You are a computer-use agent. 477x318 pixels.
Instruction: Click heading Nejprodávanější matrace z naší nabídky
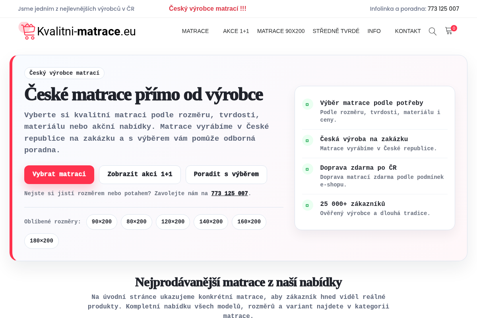click(238, 282)
